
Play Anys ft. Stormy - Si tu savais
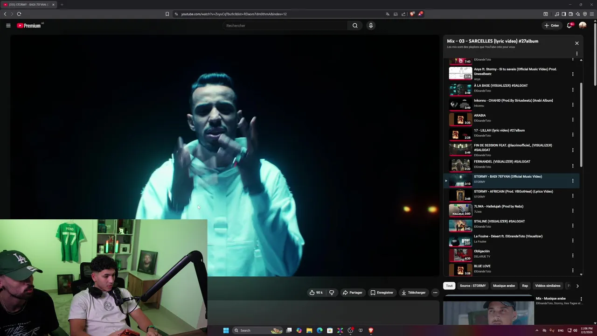(511, 74)
